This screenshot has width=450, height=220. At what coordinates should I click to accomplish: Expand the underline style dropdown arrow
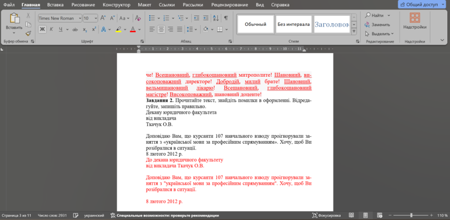click(67, 29)
